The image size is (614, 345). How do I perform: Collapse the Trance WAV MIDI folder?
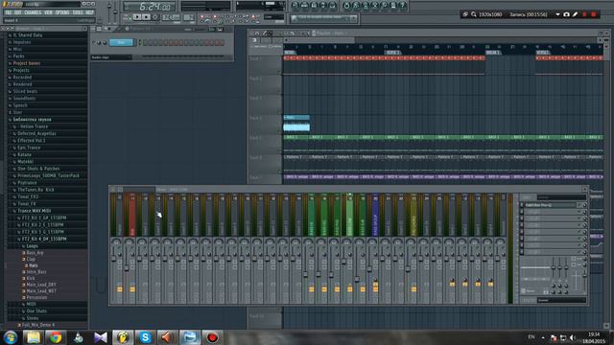tap(35, 211)
